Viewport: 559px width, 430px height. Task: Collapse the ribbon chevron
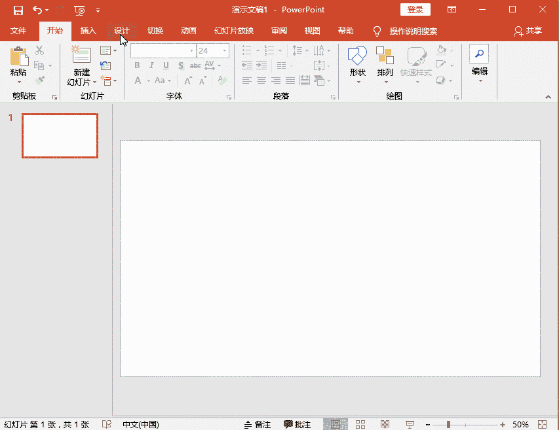[x=549, y=97]
